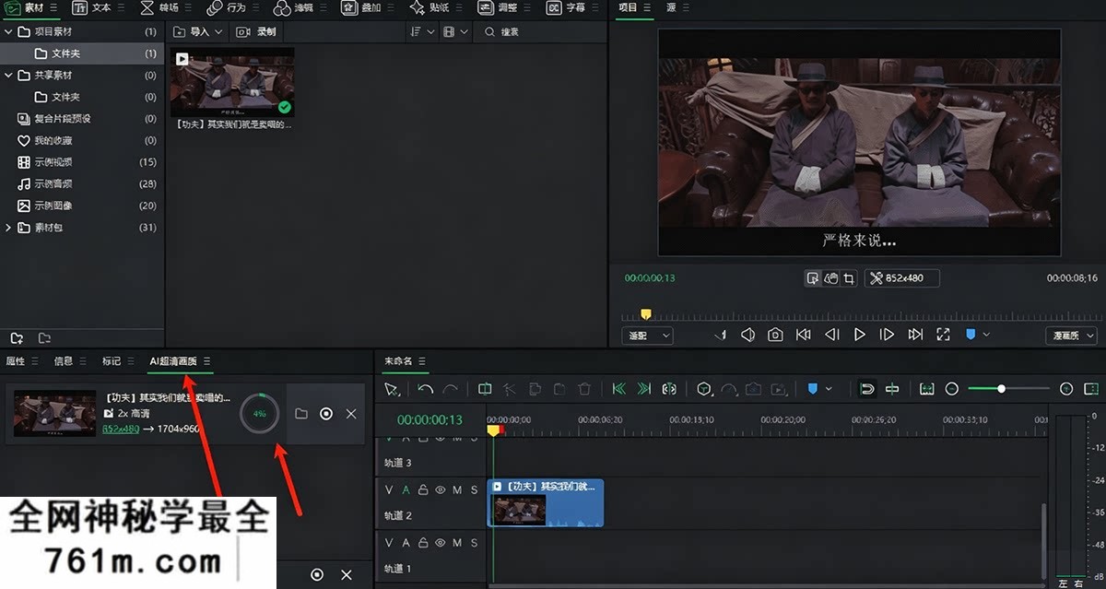The width and height of the screenshot is (1106, 589).
Task: Select the hand pan tool in preview
Action: coord(830,277)
